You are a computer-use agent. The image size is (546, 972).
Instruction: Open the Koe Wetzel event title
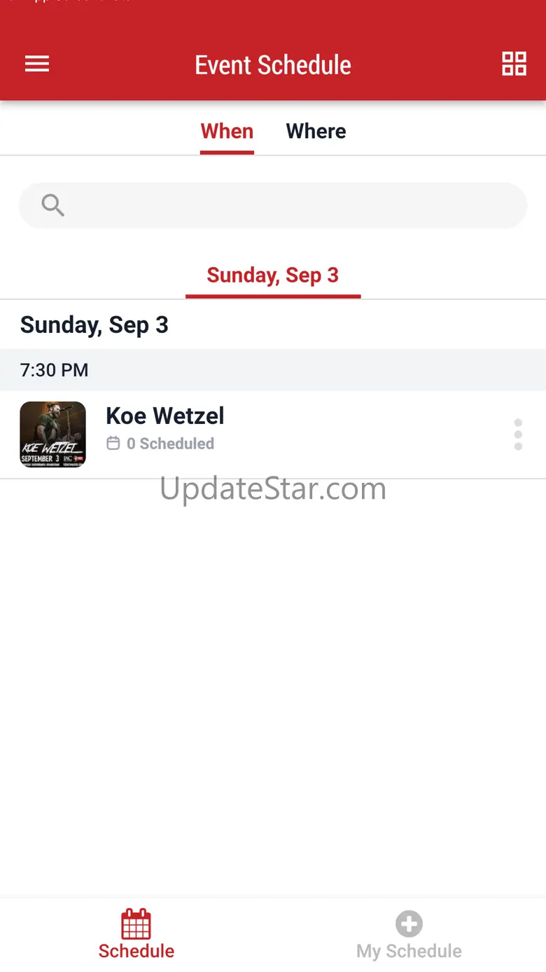click(165, 416)
